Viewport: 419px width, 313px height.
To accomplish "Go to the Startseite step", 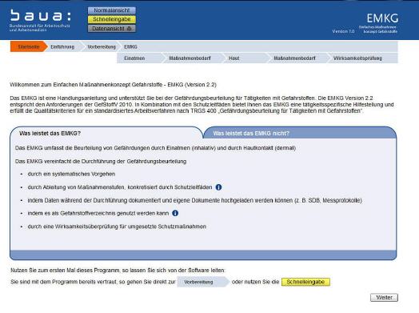I will [28, 46].
